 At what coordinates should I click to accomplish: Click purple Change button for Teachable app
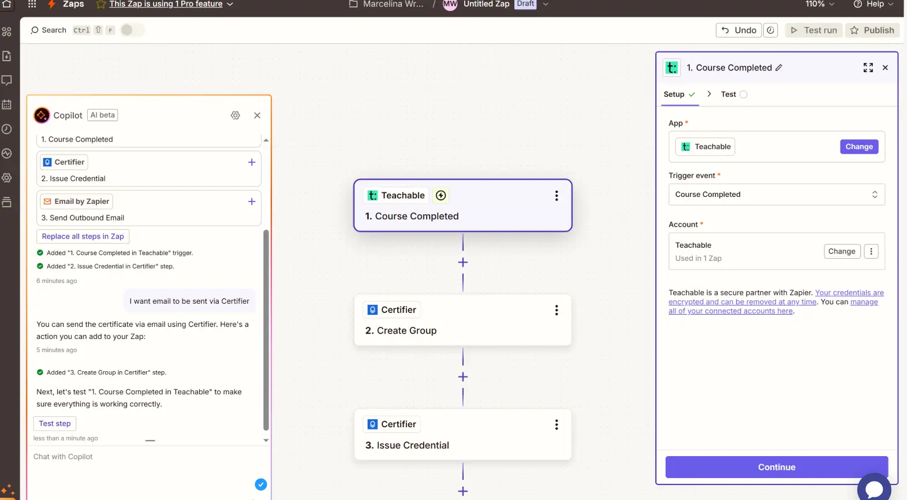(x=859, y=147)
